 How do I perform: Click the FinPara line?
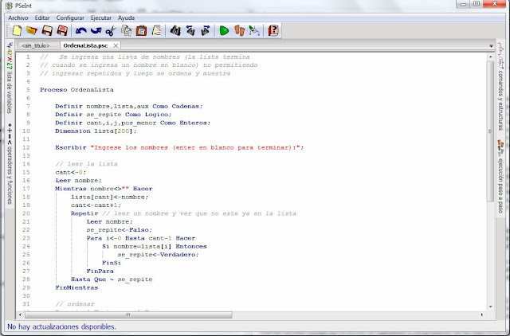pos(100,271)
